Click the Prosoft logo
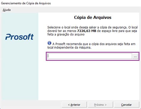141x109 pixels. [20, 37]
